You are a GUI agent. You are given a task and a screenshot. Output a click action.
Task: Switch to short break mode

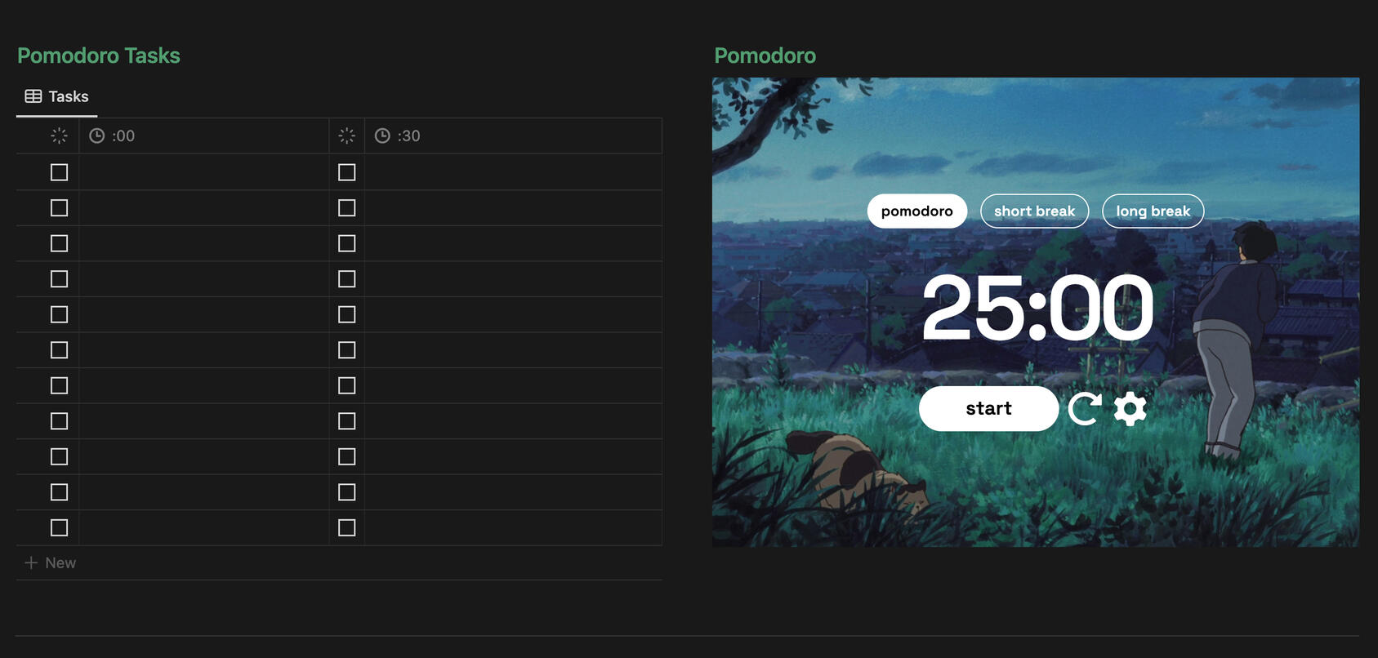1034,211
